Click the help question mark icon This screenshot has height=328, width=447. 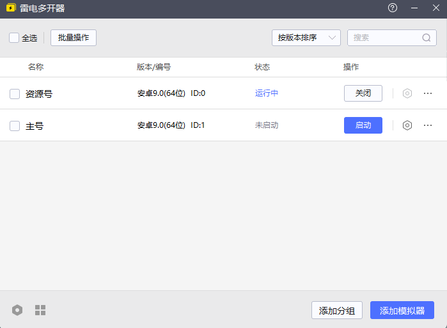393,8
